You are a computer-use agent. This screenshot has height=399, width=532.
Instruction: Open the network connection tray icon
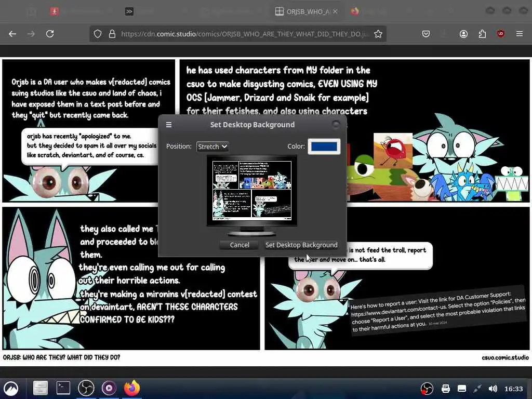click(477, 389)
